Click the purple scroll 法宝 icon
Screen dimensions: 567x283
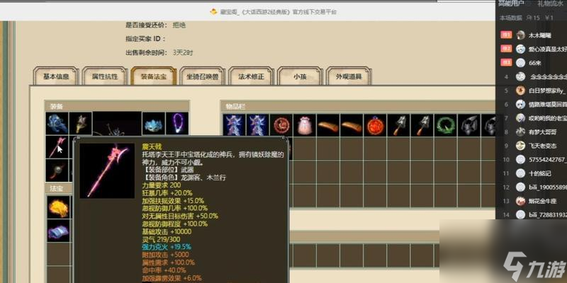(58, 231)
